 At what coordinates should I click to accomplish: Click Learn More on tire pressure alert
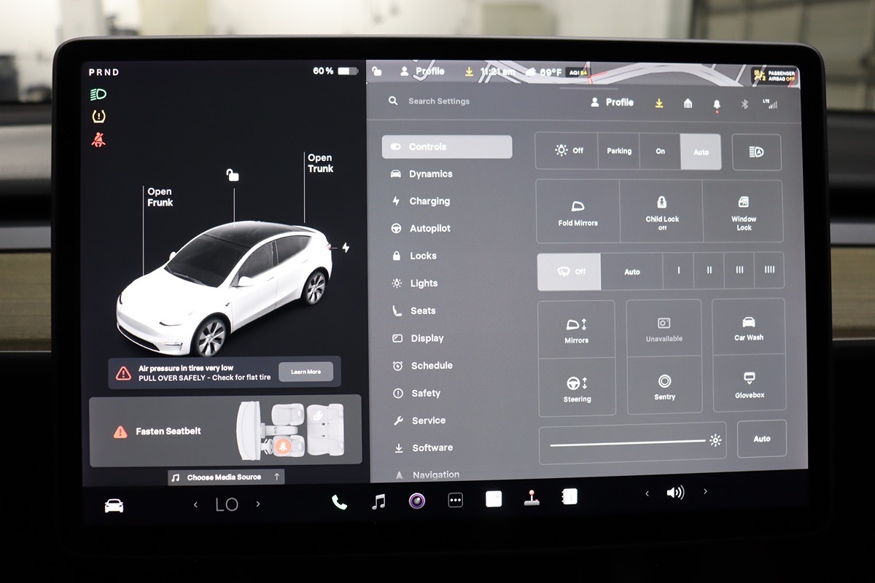306,372
